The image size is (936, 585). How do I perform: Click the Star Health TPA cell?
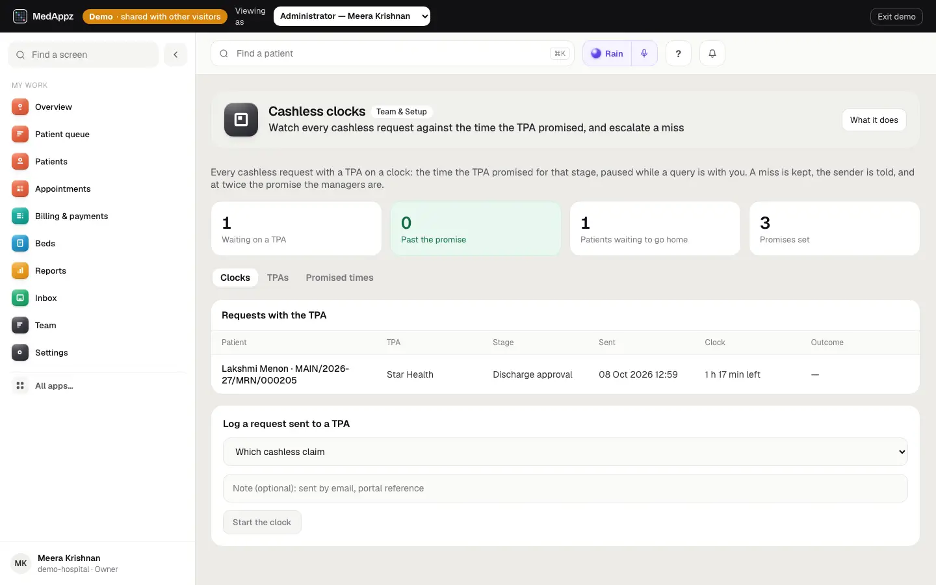(x=409, y=374)
